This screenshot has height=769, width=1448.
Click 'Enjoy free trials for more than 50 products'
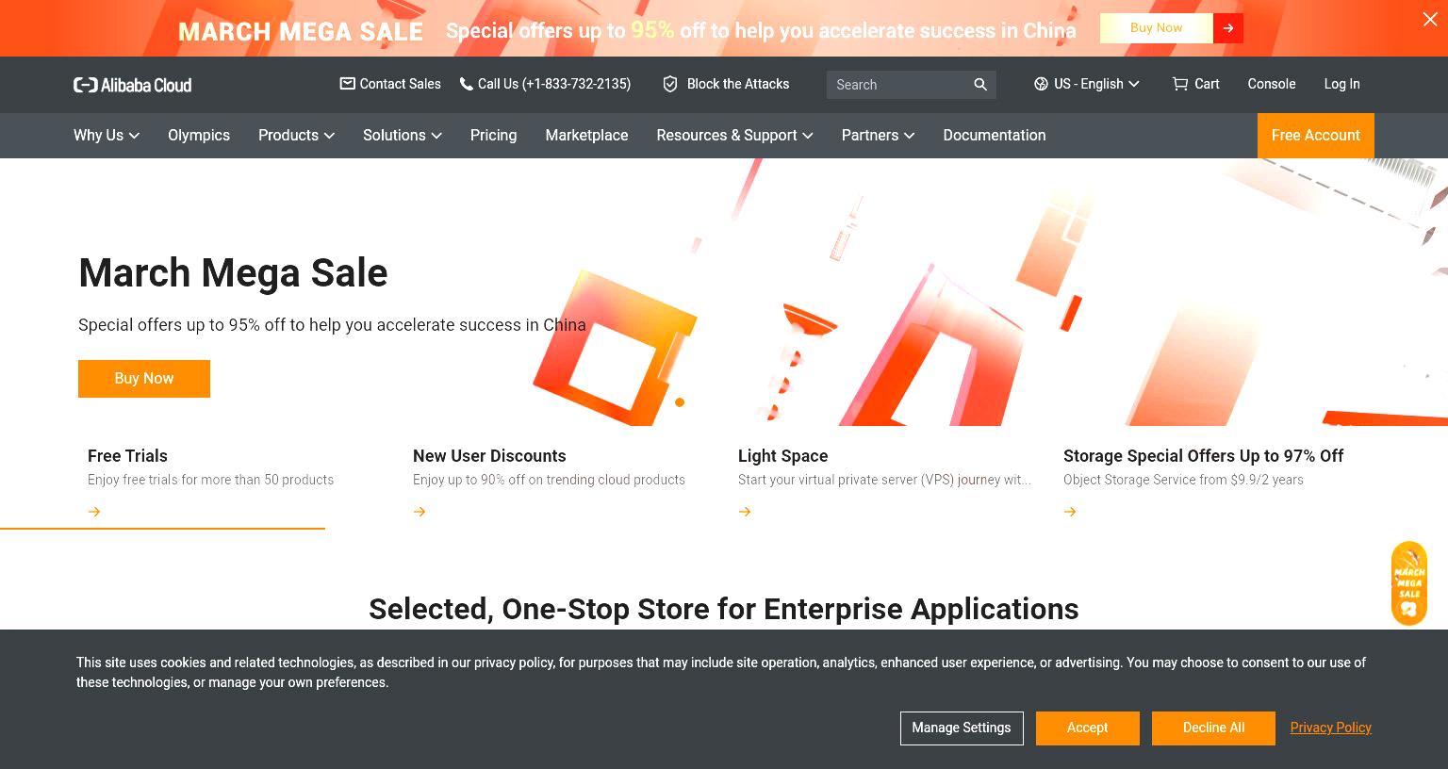click(x=210, y=480)
